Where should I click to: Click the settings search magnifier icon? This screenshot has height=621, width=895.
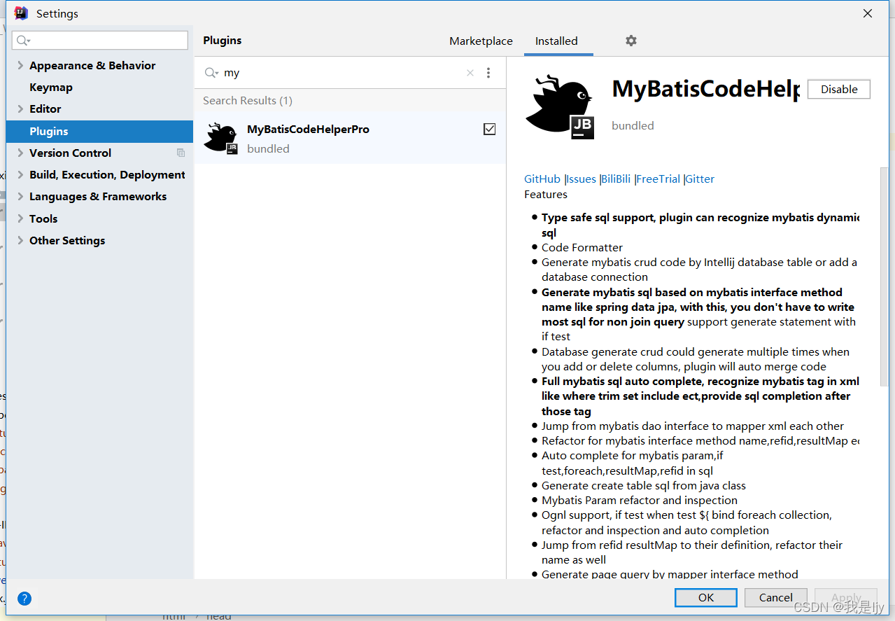(x=23, y=41)
